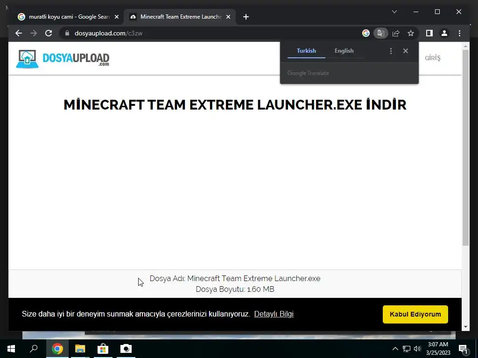The height and width of the screenshot is (358, 478).
Task: Open the taskbar clock and date
Action: pos(438,349)
